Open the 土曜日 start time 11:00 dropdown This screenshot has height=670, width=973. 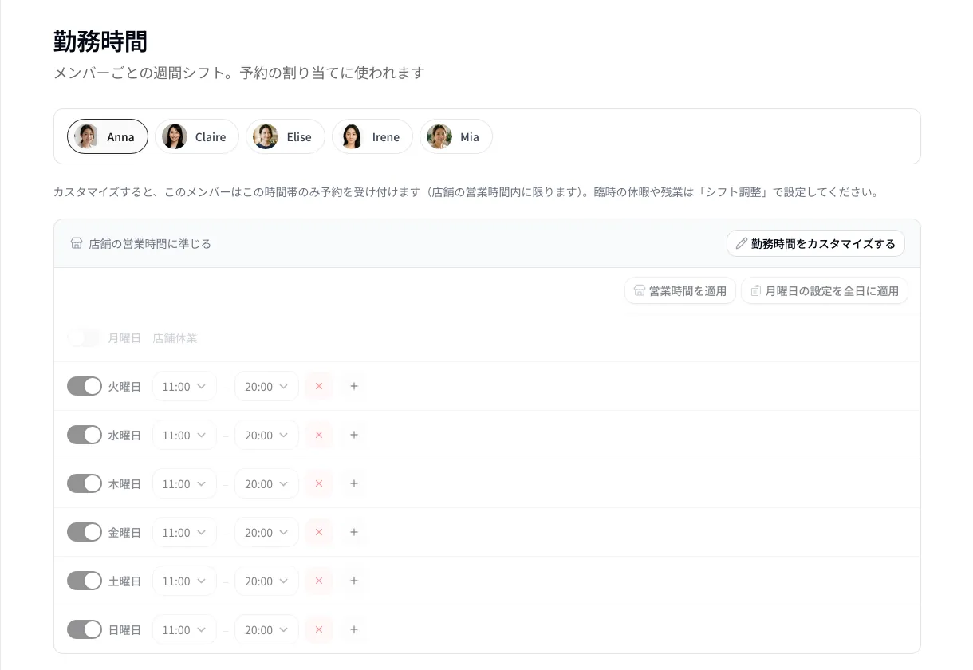[184, 581]
